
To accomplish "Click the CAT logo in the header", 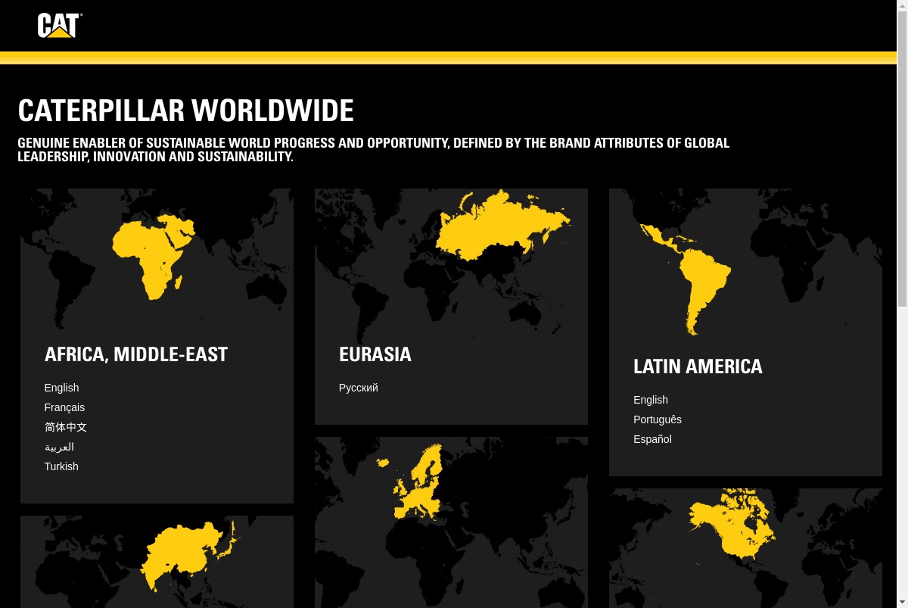I will click(x=60, y=25).
